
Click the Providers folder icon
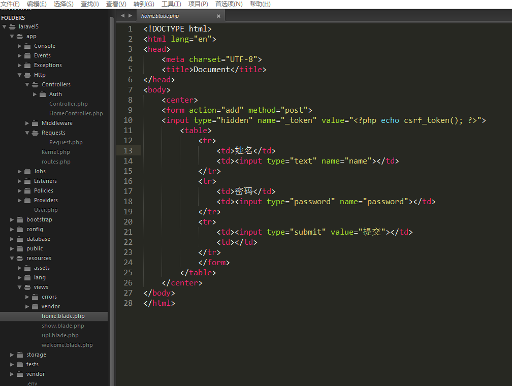[27, 200]
